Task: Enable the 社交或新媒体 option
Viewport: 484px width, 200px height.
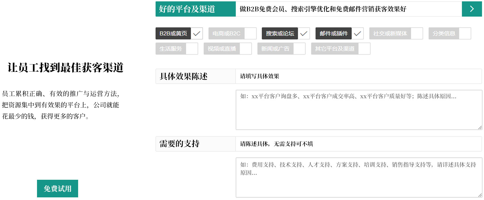Action: pyautogui.click(x=417, y=33)
